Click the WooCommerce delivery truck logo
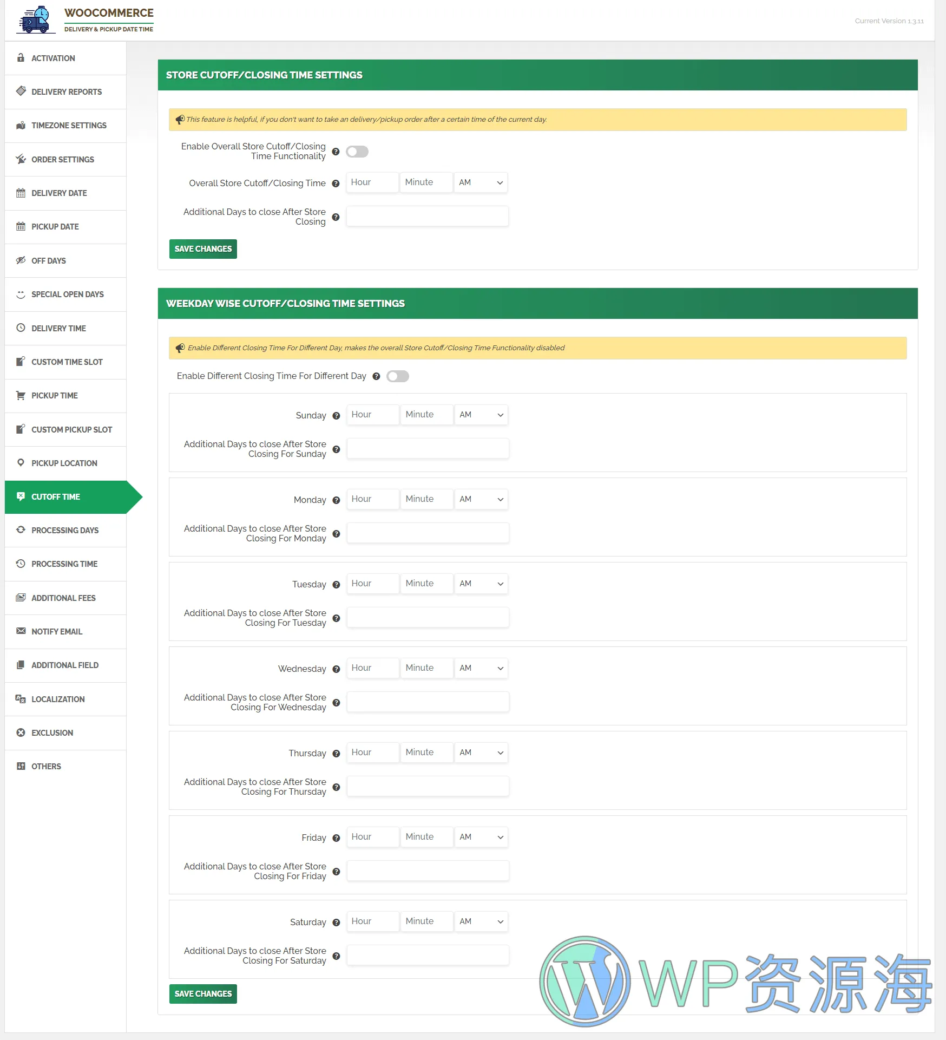The width and height of the screenshot is (946, 1040). point(35,20)
